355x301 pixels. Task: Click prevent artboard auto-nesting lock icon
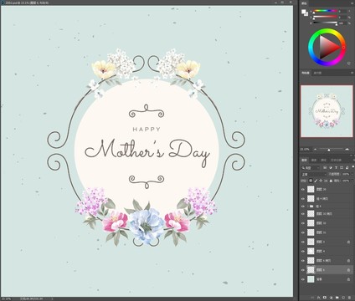pyautogui.click(x=326, y=181)
